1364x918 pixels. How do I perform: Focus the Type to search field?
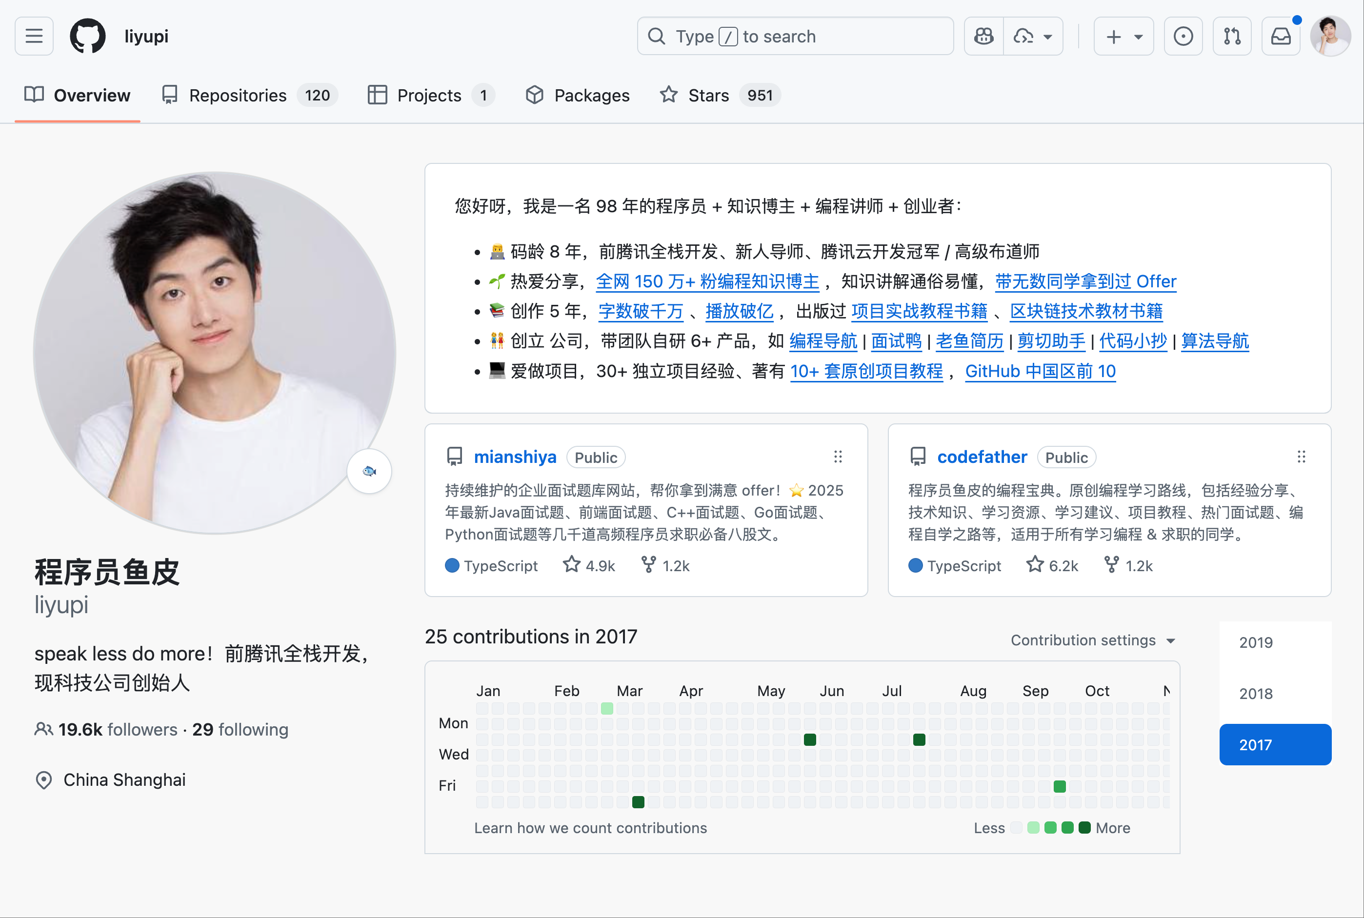[795, 36]
